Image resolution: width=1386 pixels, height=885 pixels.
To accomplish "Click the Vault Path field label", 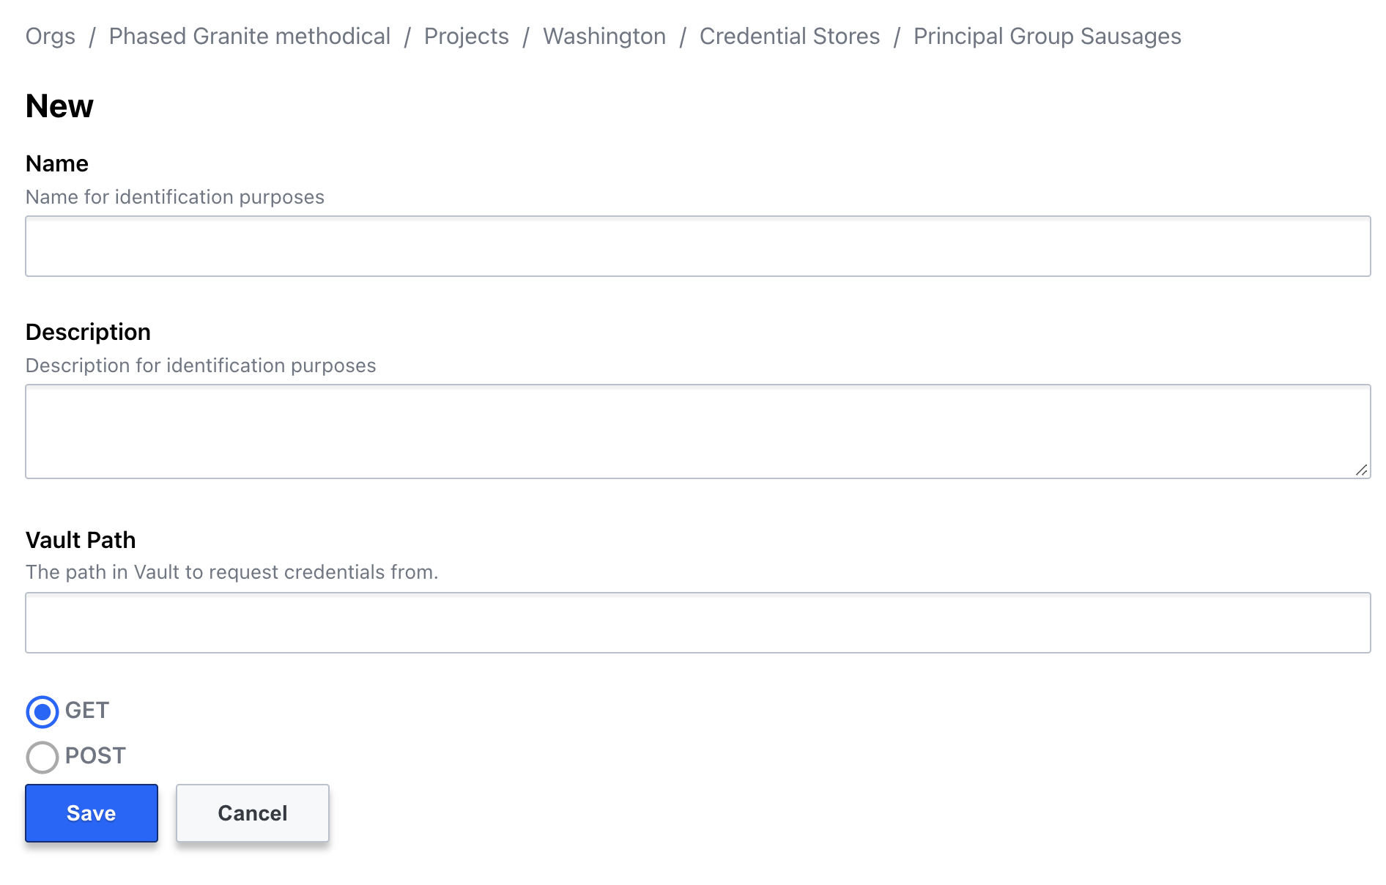I will pos(81,540).
